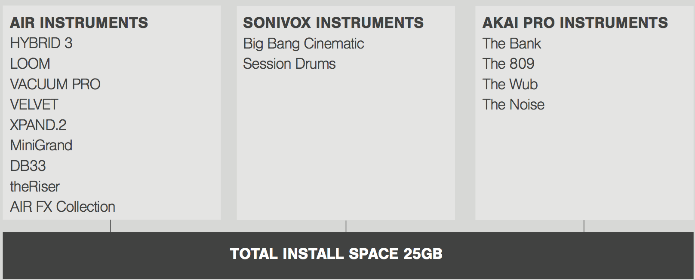695x280 pixels.
Task: Click the VELVET instrument name
Action: pos(34,105)
